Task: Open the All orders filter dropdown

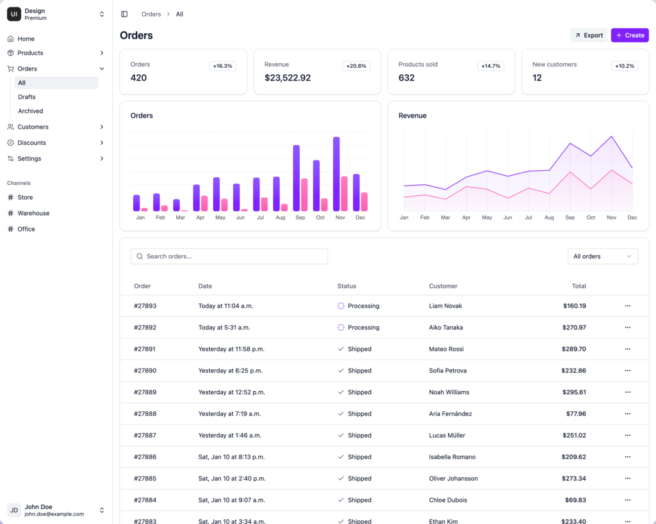Action: [602, 257]
